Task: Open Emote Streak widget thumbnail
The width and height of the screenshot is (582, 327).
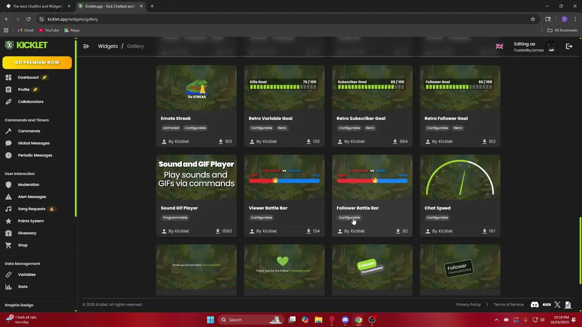Action: click(196, 88)
